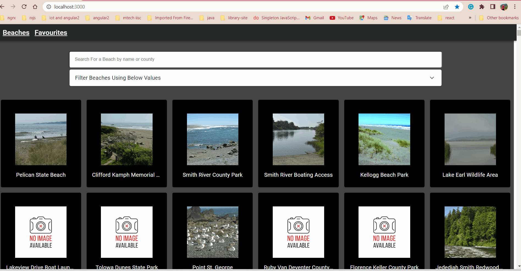Open the iot and angular2 bookmark folder

coord(60,18)
